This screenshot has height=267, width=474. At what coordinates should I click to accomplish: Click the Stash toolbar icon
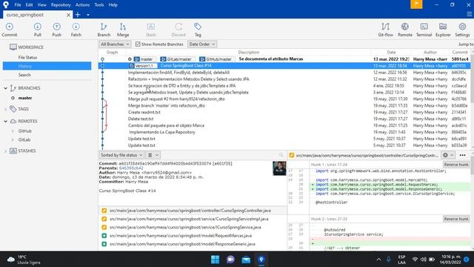151,30
